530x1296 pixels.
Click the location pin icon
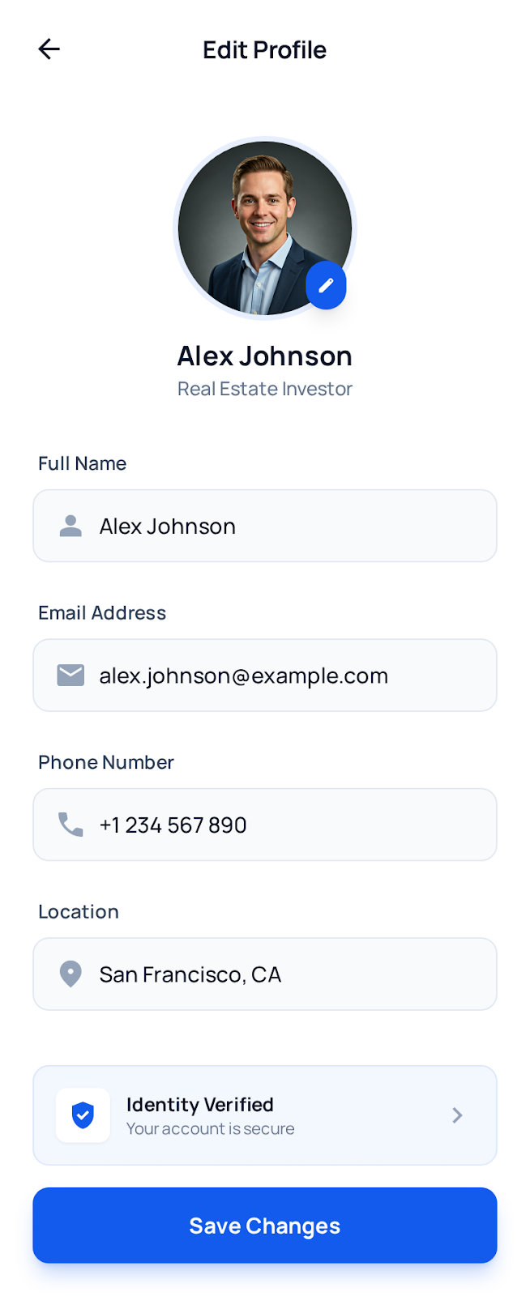(71, 974)
